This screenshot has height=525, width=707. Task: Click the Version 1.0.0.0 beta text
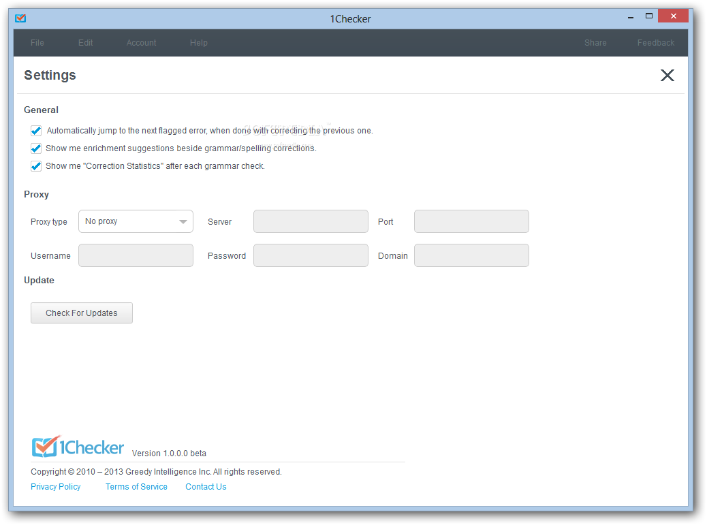(169, 454)
